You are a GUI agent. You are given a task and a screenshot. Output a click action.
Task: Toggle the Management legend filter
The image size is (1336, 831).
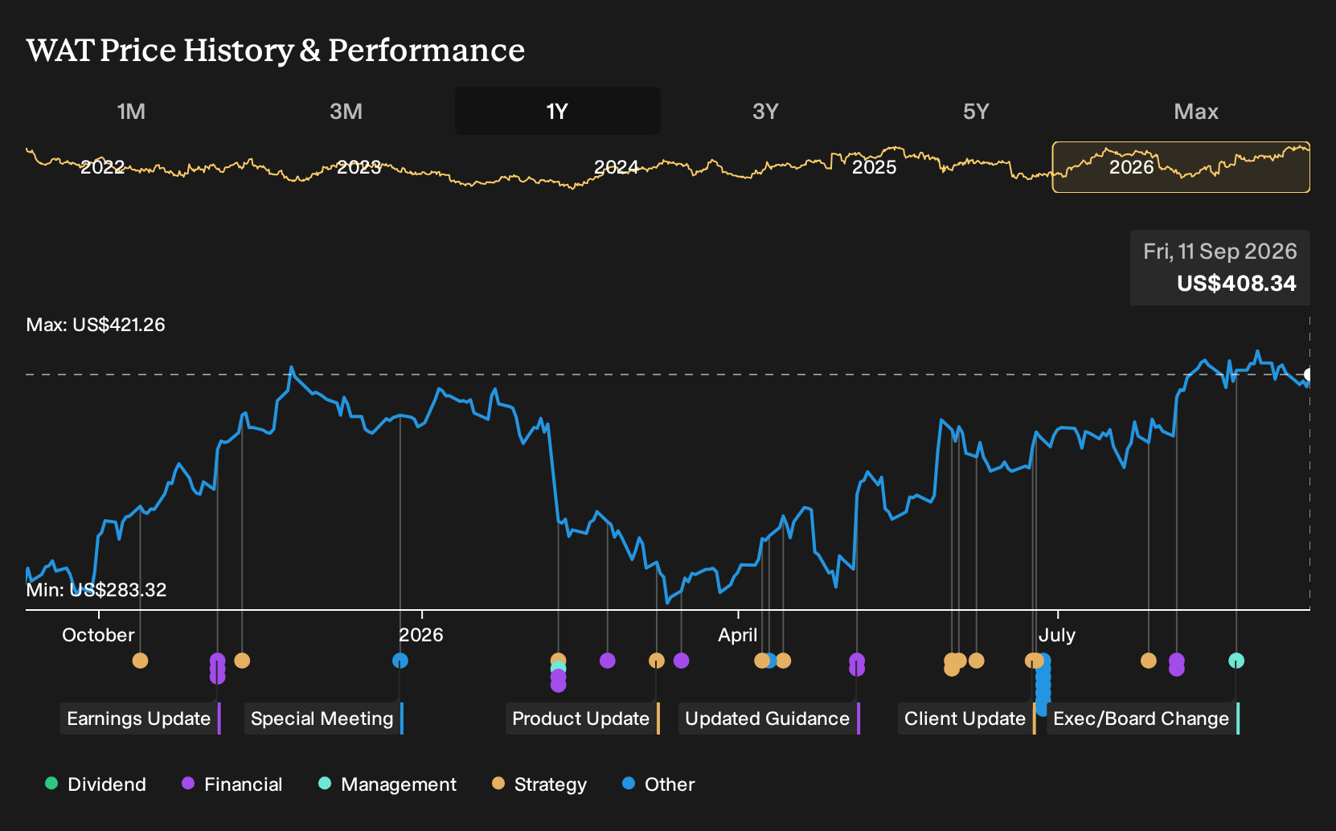387,784
